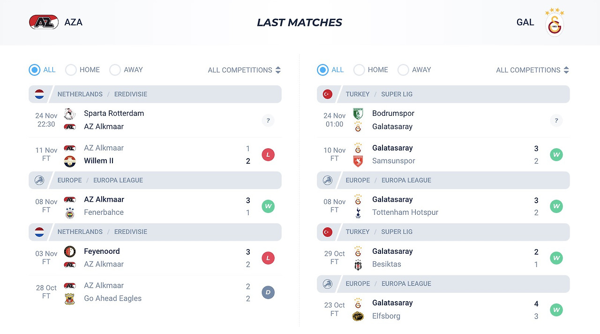Click the green W badge for Fenerbahce match
This screenshot has width=600, height=334.
268,206
